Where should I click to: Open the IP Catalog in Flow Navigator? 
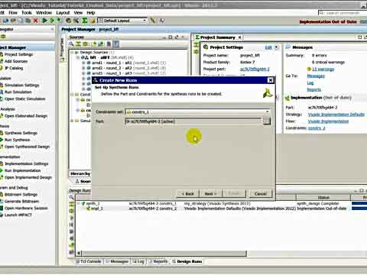[x=15, y=68]
